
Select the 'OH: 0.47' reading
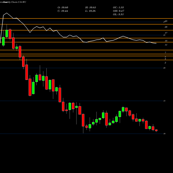click(119, 11)
